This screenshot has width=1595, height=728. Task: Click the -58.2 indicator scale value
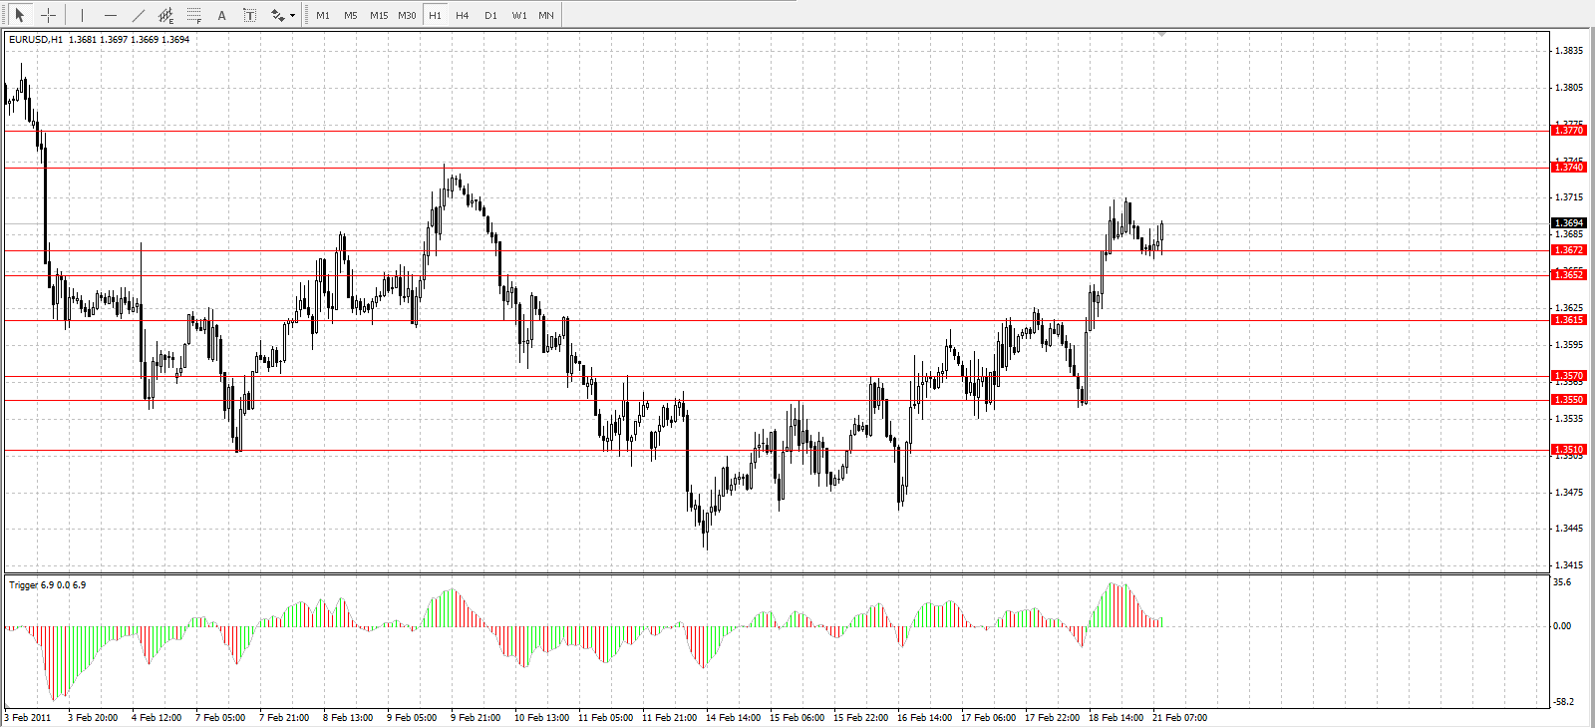pyautogui.click(x=1562, y=702)
